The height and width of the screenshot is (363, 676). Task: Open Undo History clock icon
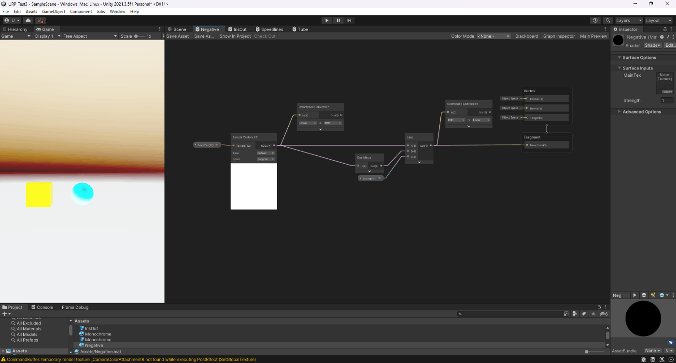(595, 21)
